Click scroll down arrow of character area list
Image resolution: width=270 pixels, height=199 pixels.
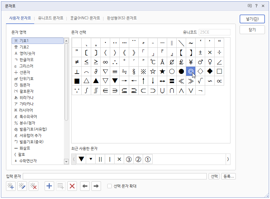[x=66, y=161]
